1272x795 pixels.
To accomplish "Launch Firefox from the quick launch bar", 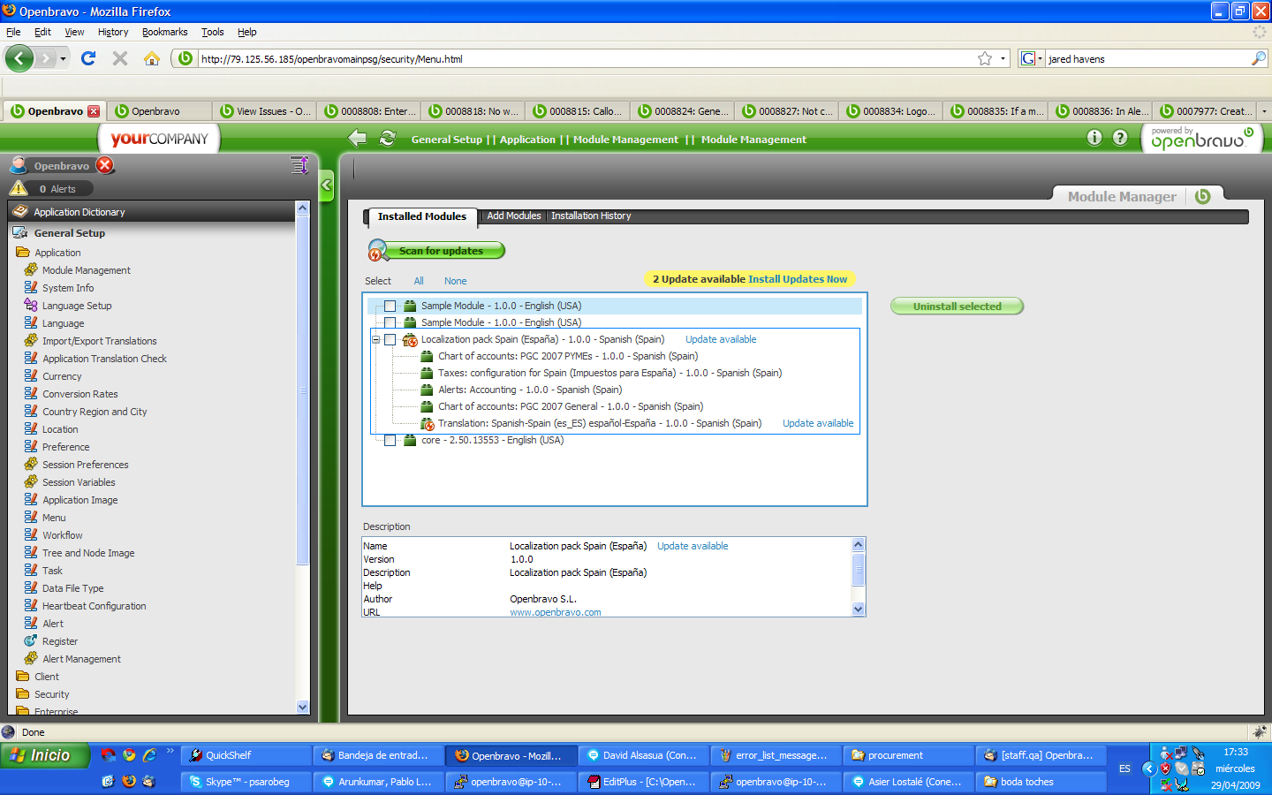I will pos(129,782).
